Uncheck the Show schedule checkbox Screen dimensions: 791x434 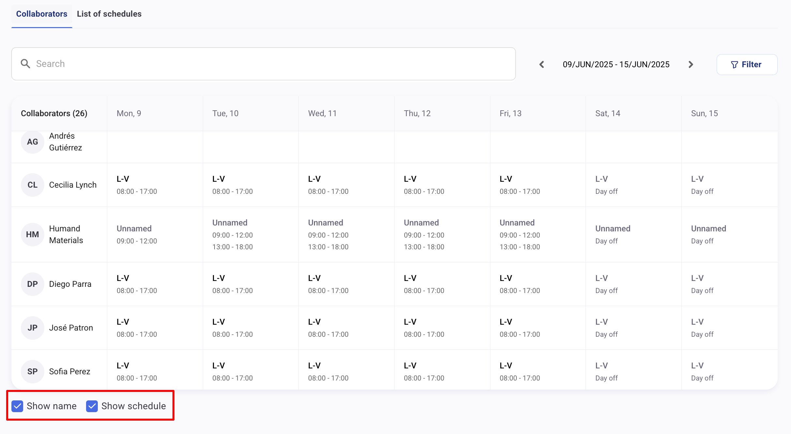coord(92,406)
